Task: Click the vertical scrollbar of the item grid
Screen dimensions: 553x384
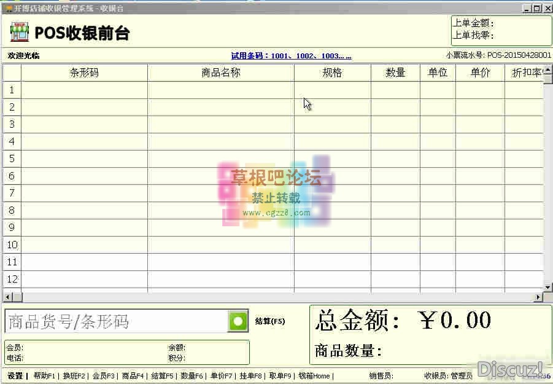Action: tap(548, 178)
